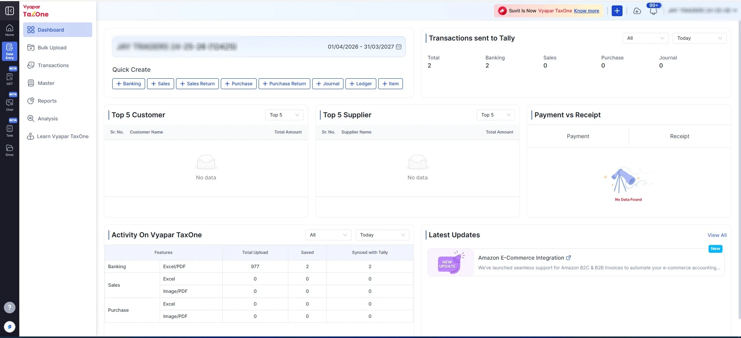
Task: Quick create a Banking entry
Action: [x=129, y=84]
